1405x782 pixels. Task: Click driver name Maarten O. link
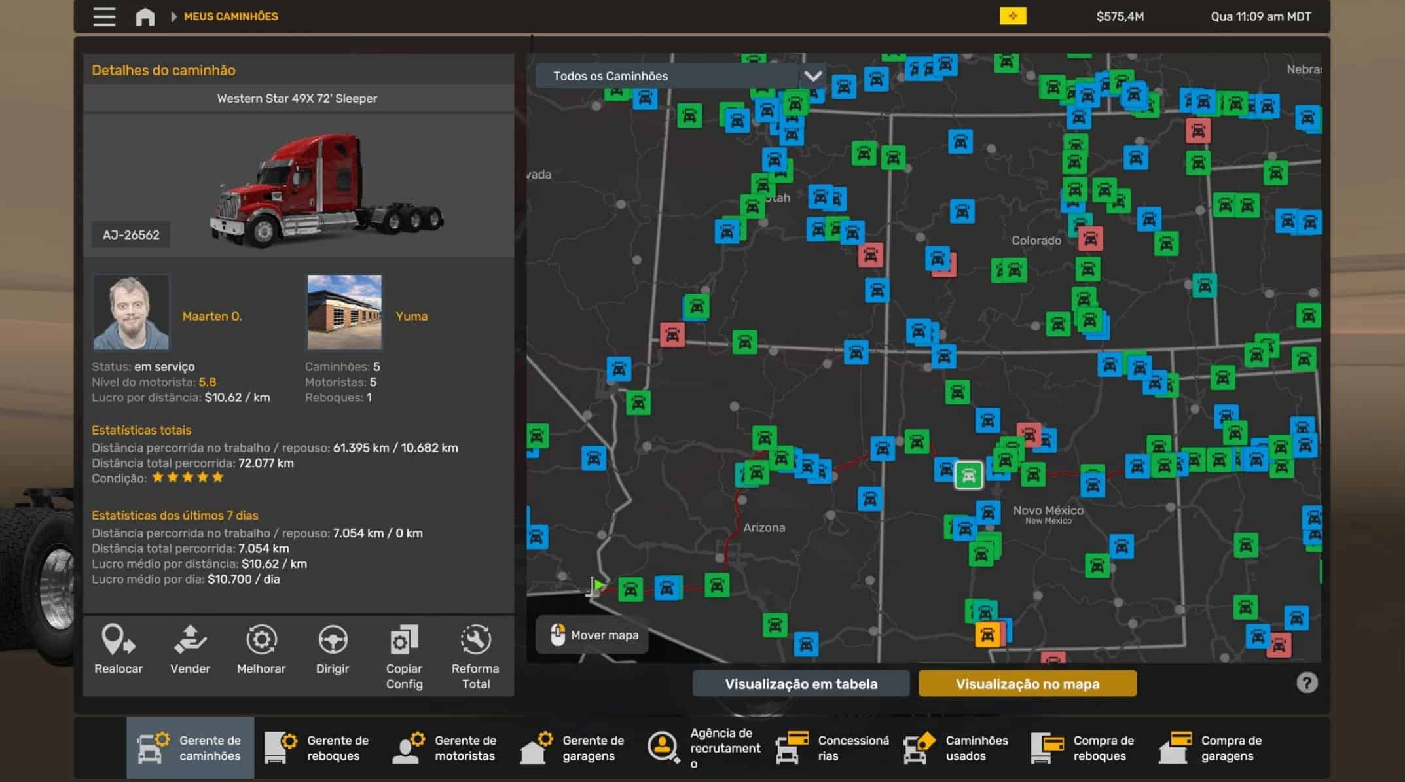[x=212, y=316]
